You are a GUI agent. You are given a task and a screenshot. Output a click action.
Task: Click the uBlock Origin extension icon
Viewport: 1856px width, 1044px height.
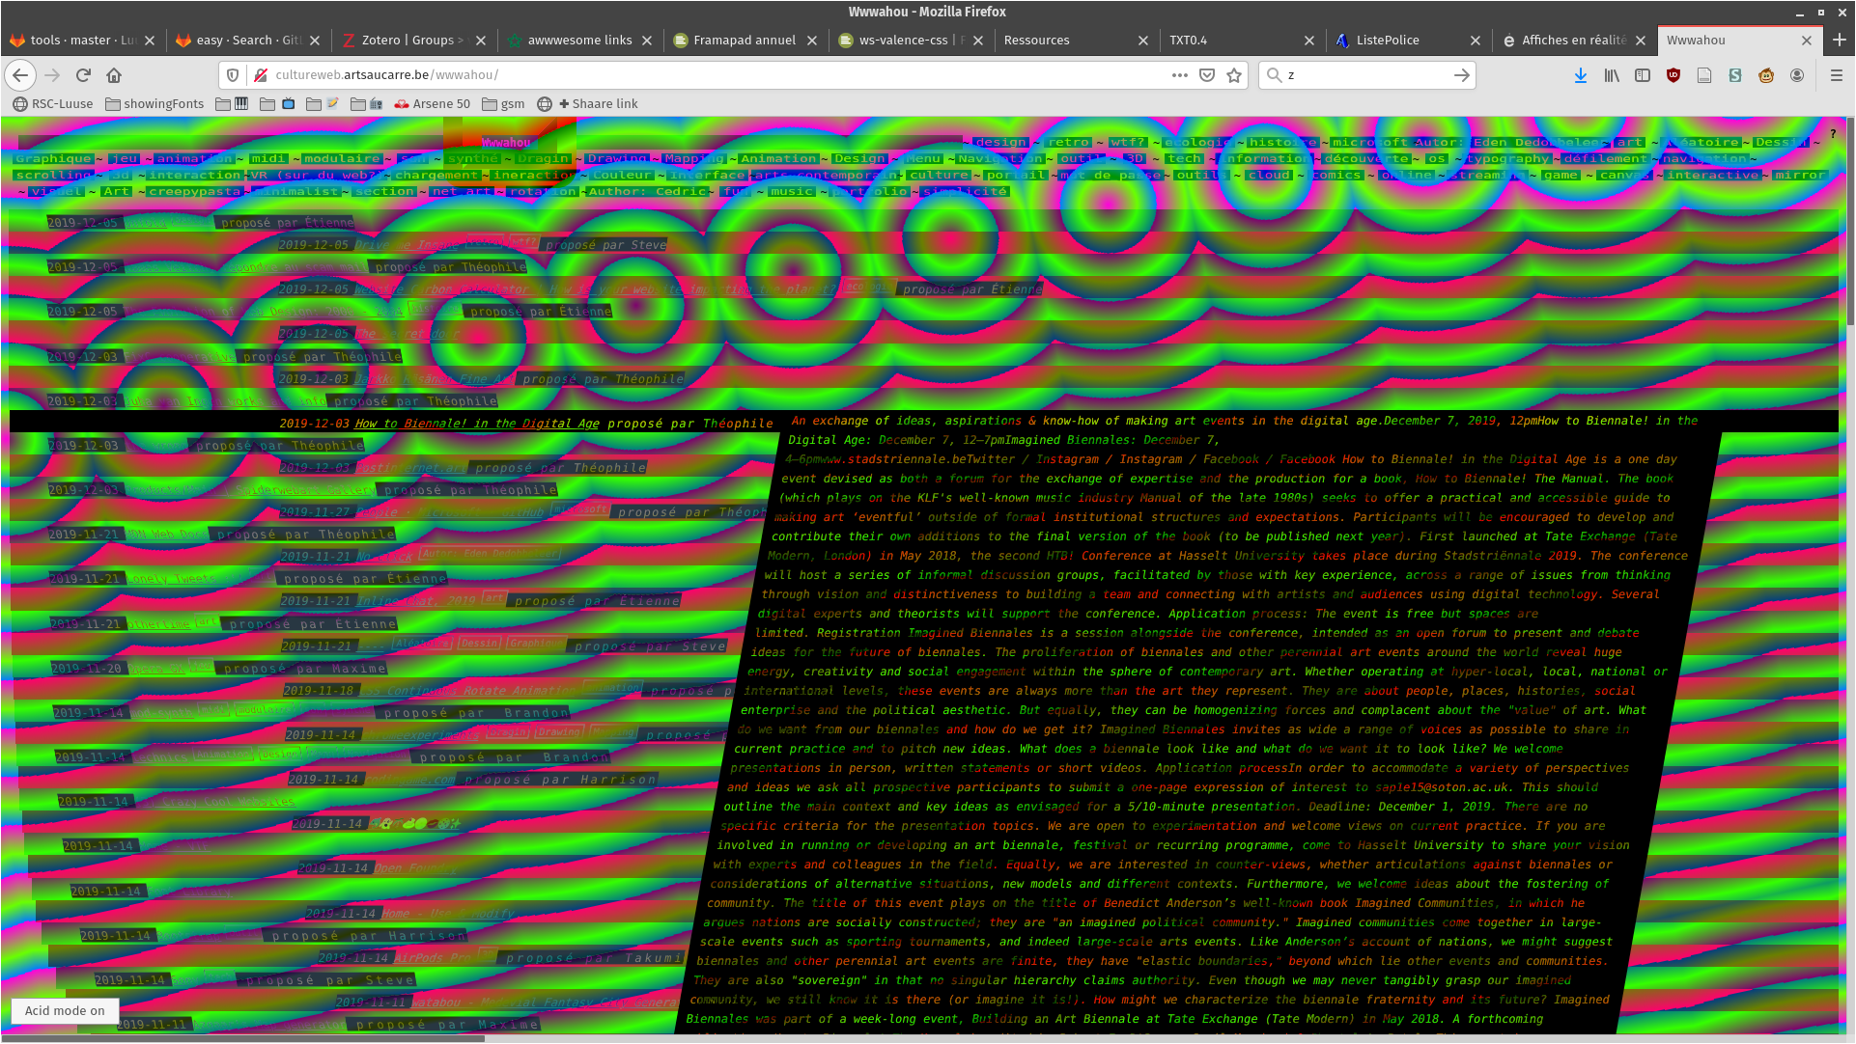pyautogui.click(x=1673, y=75)
